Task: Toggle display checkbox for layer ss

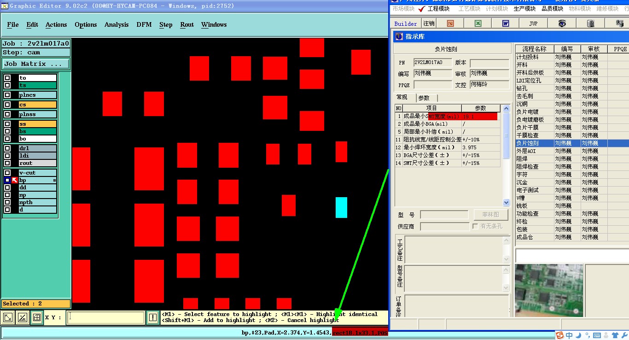Action: 7,124
